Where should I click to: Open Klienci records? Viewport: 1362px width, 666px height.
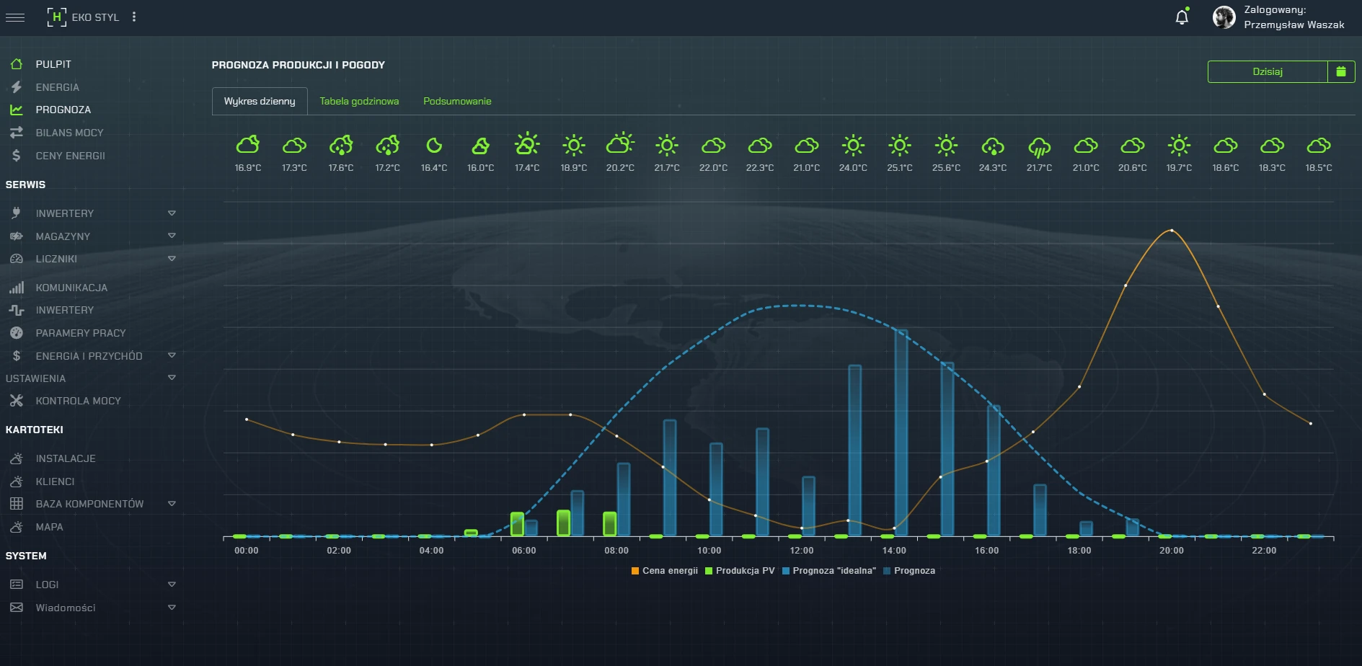click(x=55, y=481)
